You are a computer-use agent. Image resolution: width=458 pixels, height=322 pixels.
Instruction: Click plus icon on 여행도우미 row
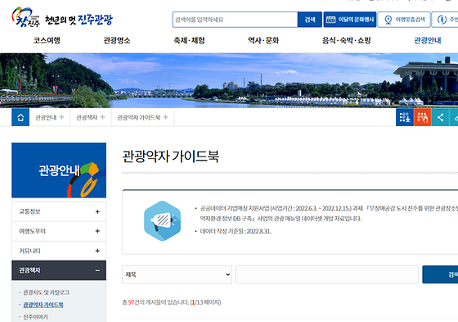97,231
